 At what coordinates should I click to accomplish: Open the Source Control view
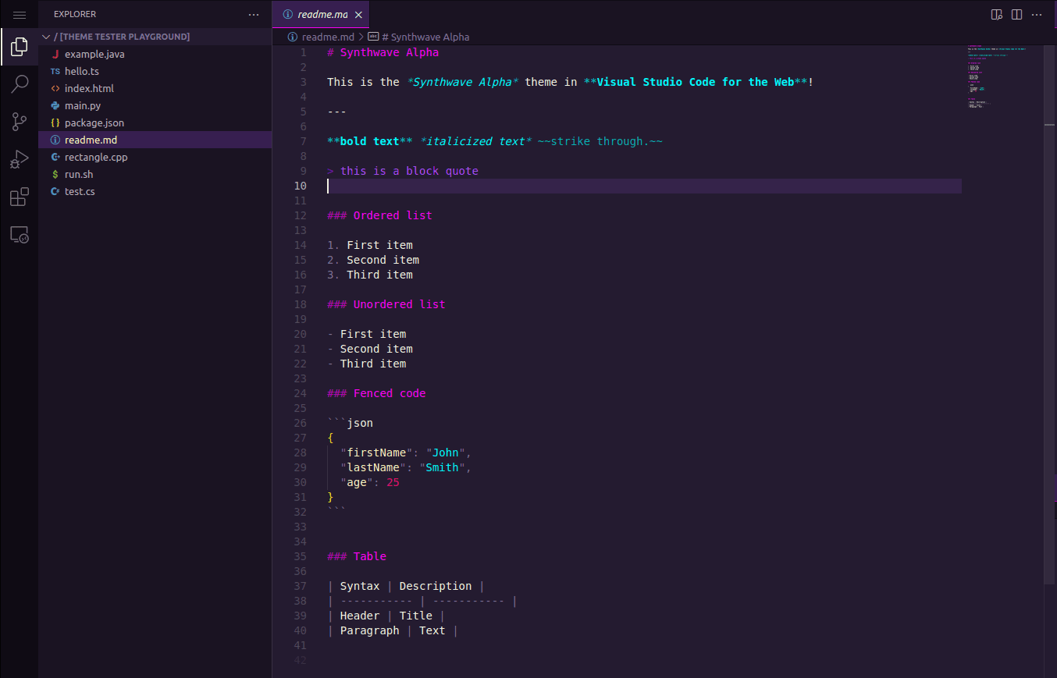pyautogui.click(x=20, y=122)
